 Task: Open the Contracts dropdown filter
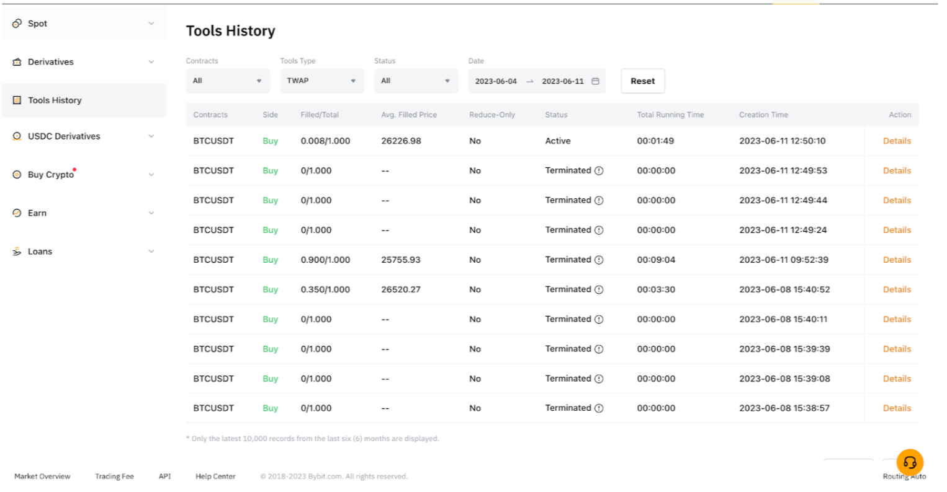[227, 81]
